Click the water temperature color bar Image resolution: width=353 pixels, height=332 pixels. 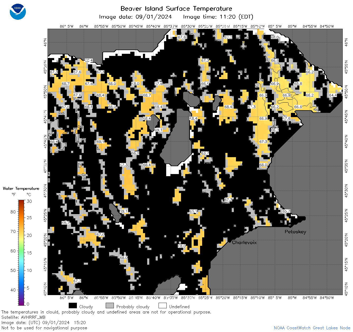(x=21, y=252)
